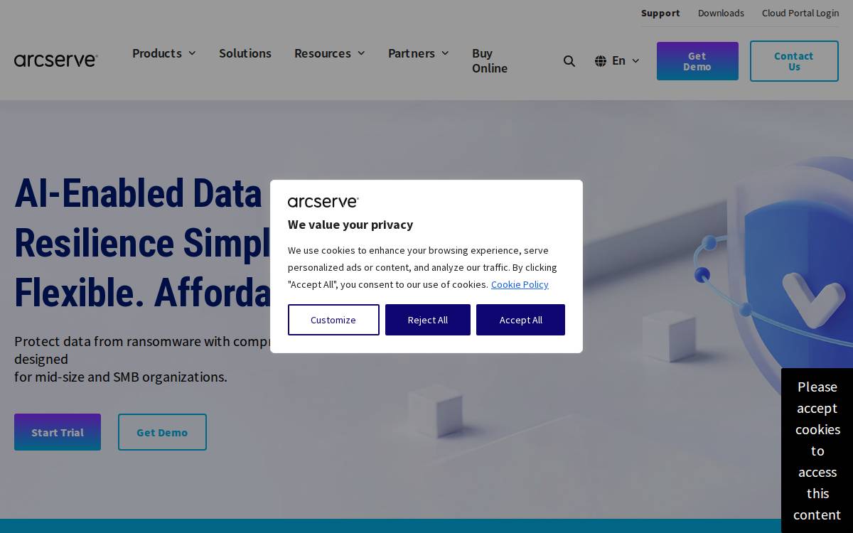Click the globe language icon
Viewport: 853px width, 533px height.
601,61
